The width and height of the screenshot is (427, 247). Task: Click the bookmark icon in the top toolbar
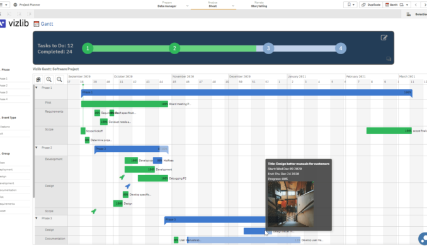click(x=349, y=4)
